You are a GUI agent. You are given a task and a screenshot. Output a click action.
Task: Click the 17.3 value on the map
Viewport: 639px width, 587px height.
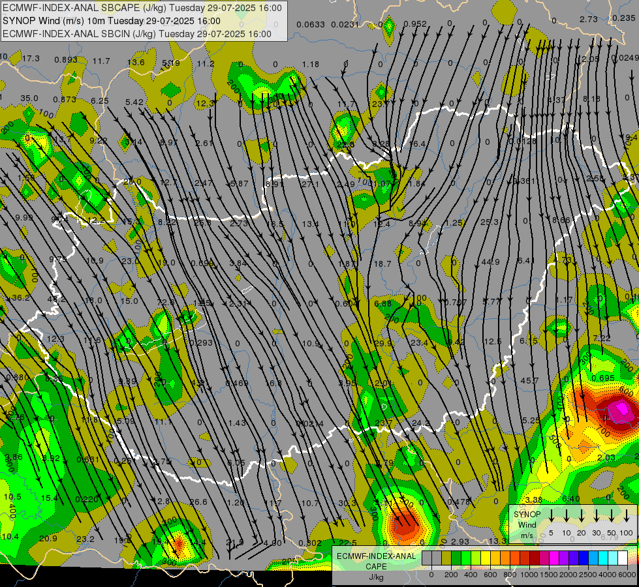(31, 59)
